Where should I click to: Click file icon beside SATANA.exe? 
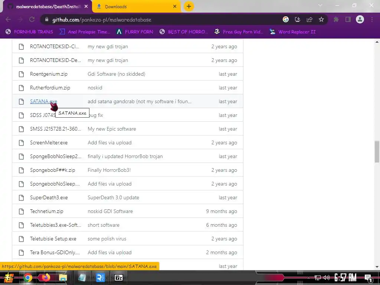click(21, 101)
